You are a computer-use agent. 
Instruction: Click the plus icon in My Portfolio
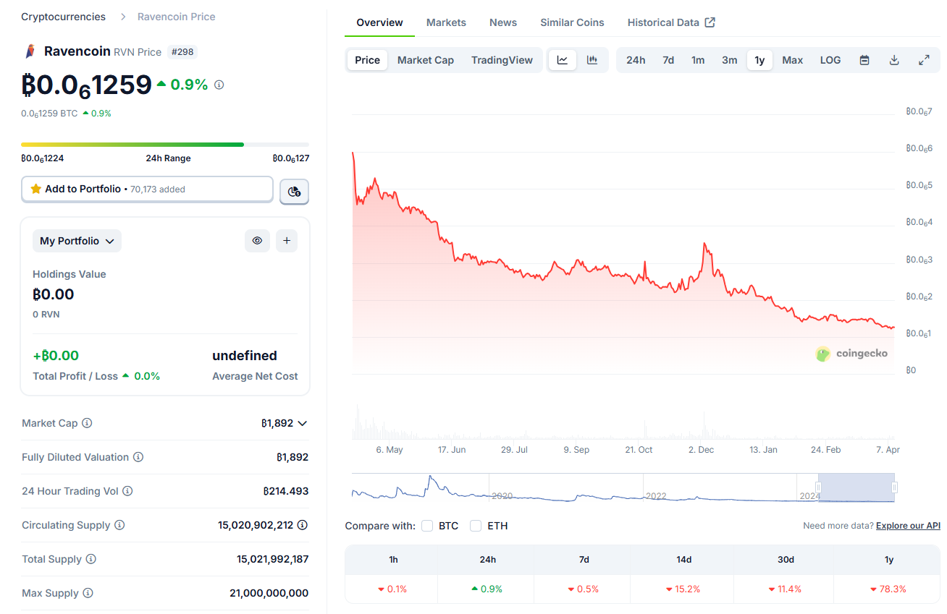pos(287,241)
